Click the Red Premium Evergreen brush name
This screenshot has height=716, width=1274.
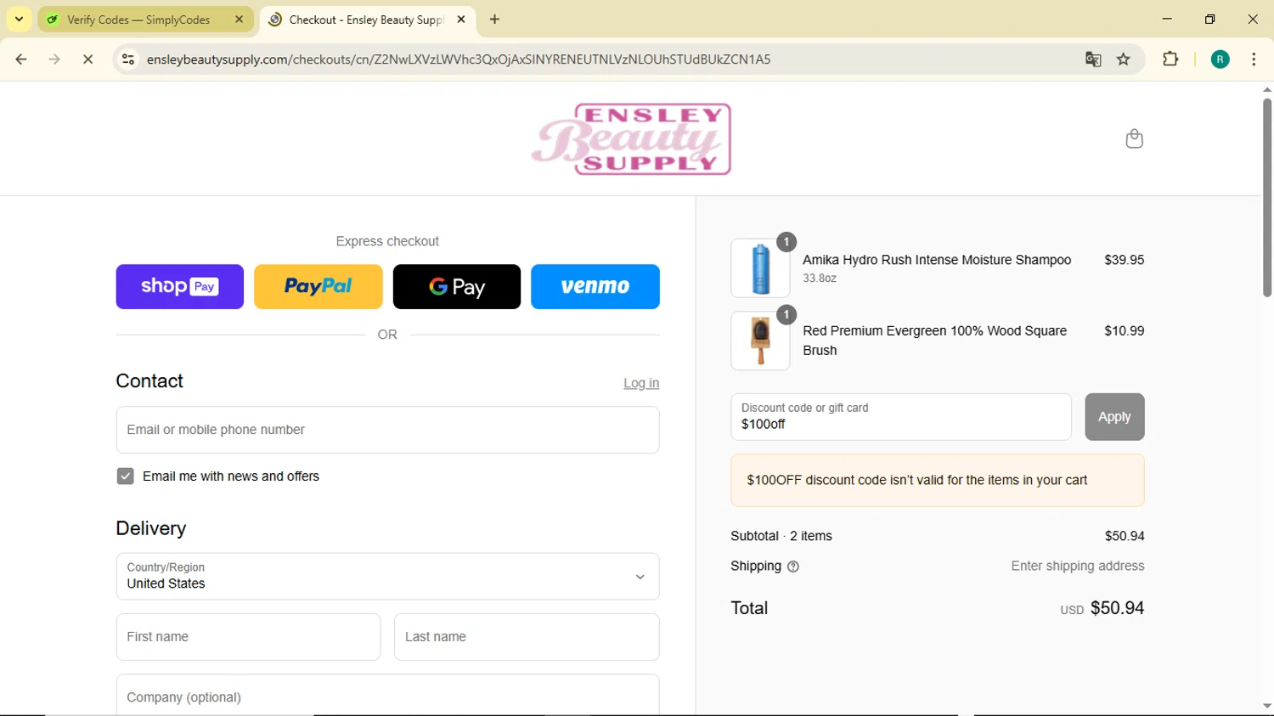(x=934, y=341)
